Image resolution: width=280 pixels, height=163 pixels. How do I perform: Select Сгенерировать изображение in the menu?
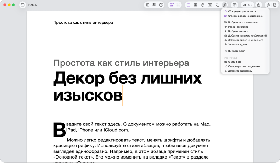click(245, 16)
